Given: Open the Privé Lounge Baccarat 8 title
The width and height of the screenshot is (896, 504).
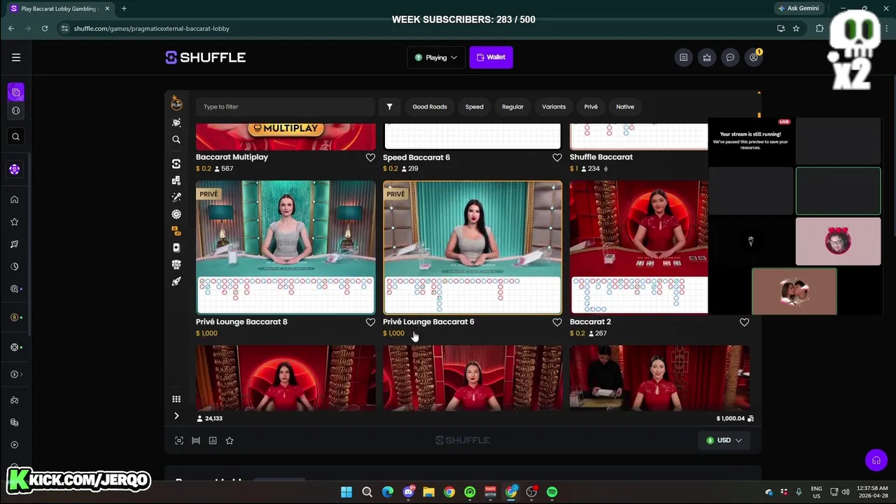Looking at the screenshot, I should point(241,322).
